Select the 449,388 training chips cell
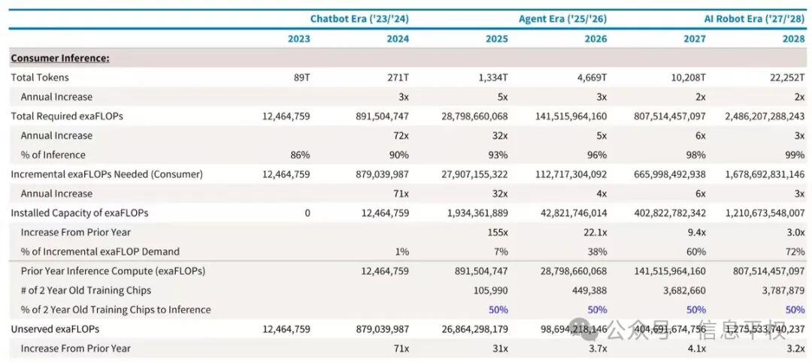812x362 pixels. point(589,290)
